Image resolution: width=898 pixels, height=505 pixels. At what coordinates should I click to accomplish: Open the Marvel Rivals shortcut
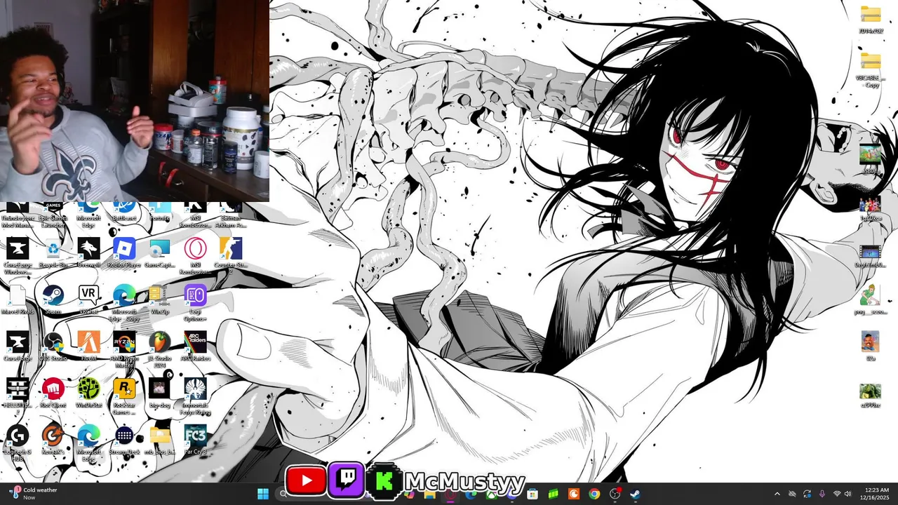(x=18, y=300)
